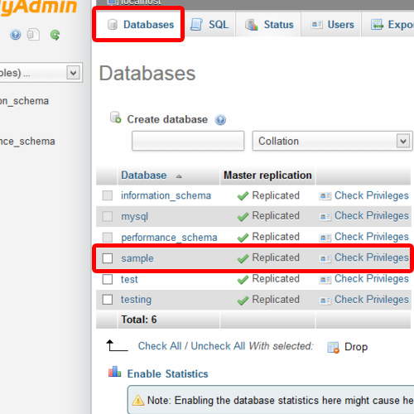Screen dimensions: 414x414
Task: Open the Users tab
Action: (332, 25)
